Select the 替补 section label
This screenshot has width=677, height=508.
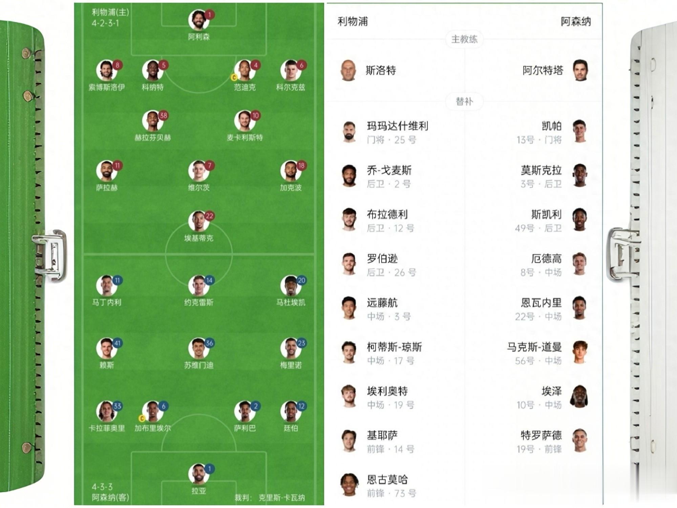(x=464, y=101)
